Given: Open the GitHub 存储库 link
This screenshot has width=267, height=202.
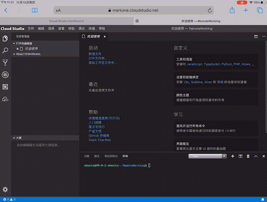Looking at the screenshot, I should [99, 136].
